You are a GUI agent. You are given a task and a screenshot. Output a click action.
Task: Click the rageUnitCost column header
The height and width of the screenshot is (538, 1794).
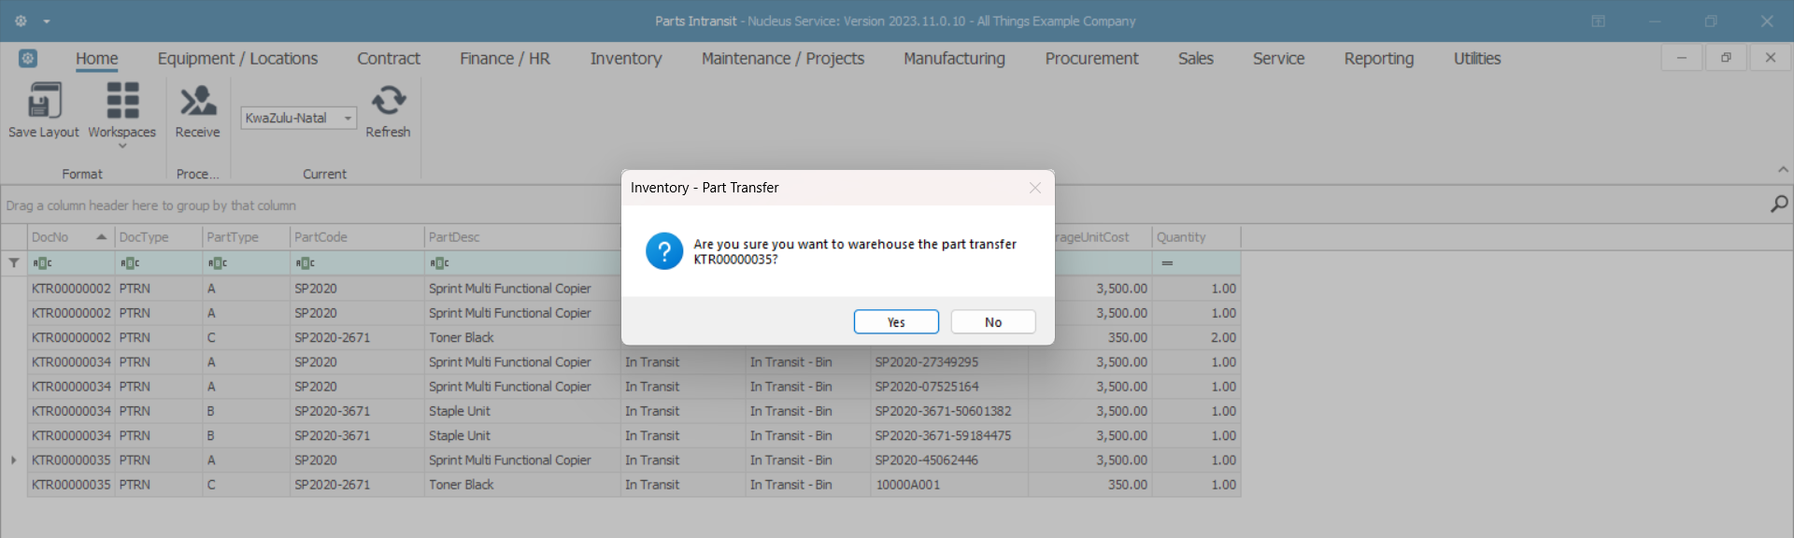pos(1103,237)
